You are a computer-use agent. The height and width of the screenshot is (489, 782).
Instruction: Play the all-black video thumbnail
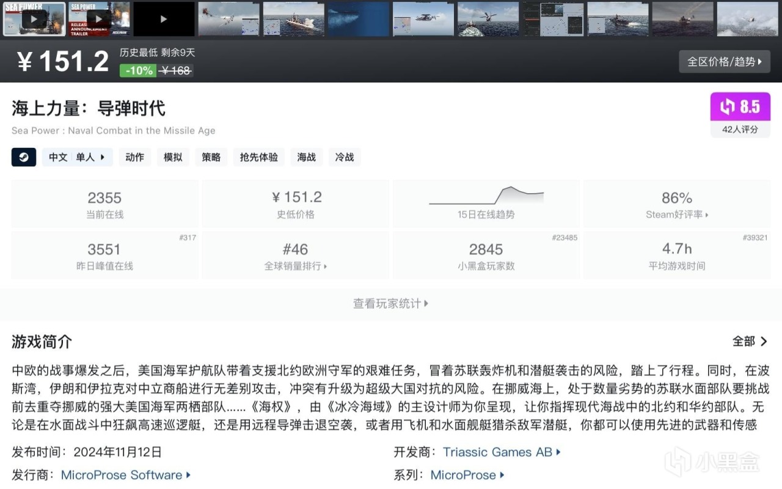(x=164, y=19)
